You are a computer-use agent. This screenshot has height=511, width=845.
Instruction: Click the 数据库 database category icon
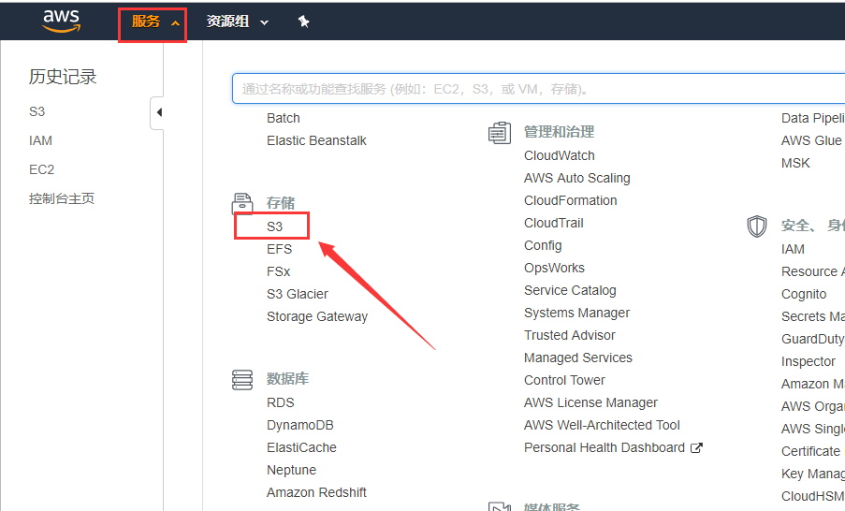coord(242,379)
